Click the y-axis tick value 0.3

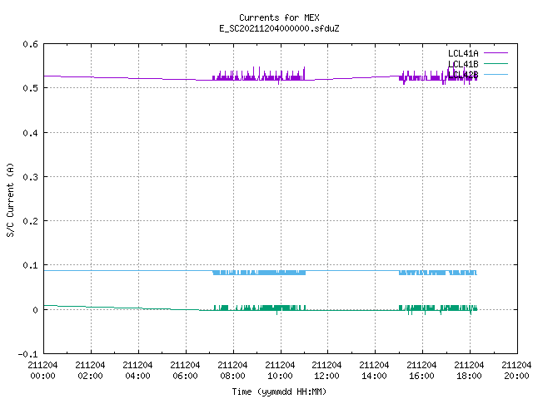[30, 177]
